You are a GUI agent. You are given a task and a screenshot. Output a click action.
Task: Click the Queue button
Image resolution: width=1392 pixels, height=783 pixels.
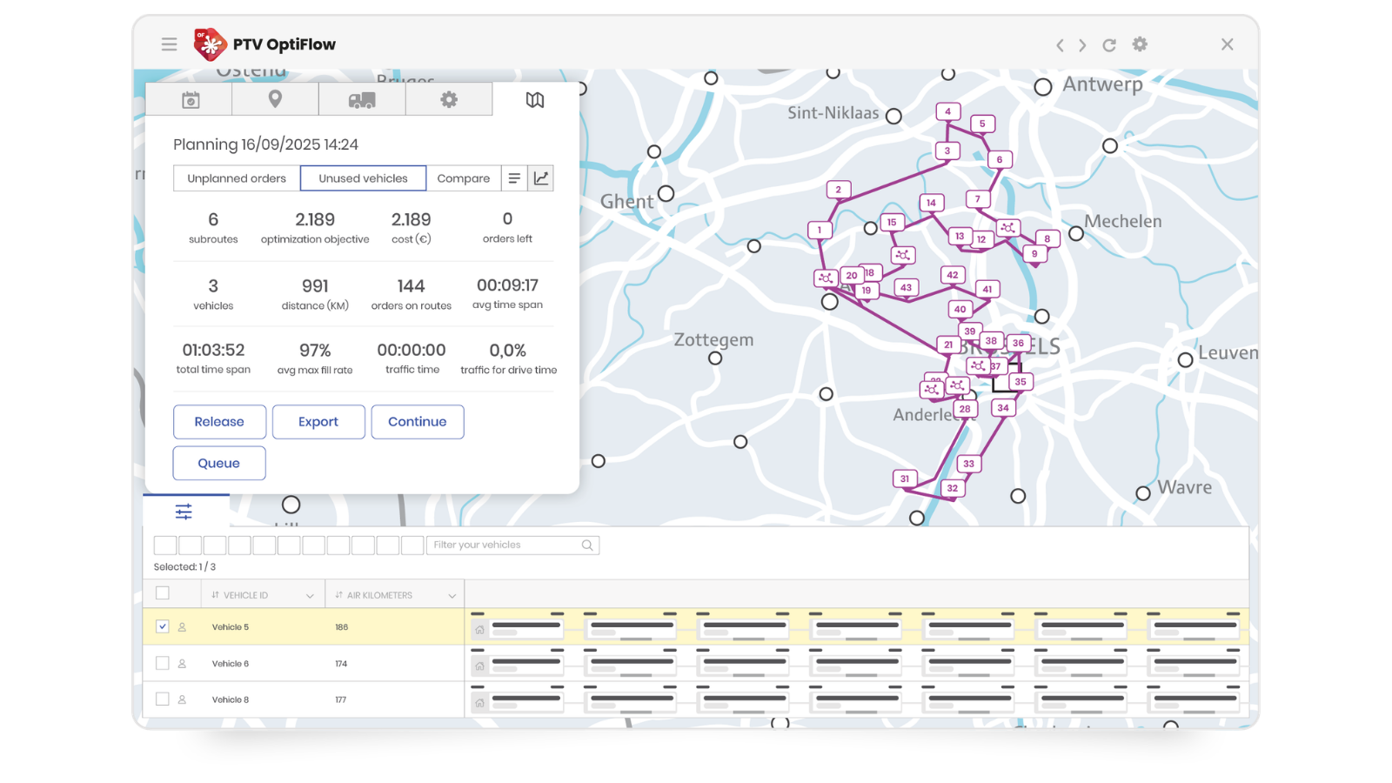pos(219,463)
